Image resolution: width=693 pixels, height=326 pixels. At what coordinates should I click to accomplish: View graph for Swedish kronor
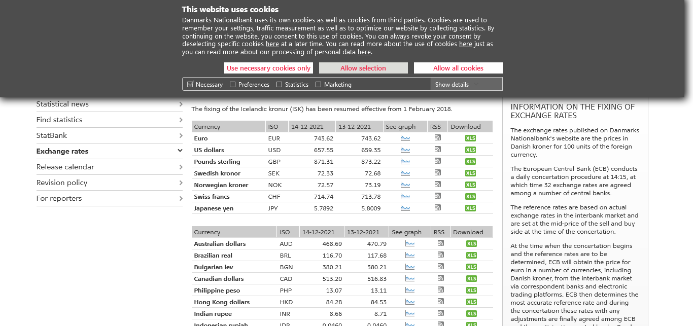coord(405,173)
